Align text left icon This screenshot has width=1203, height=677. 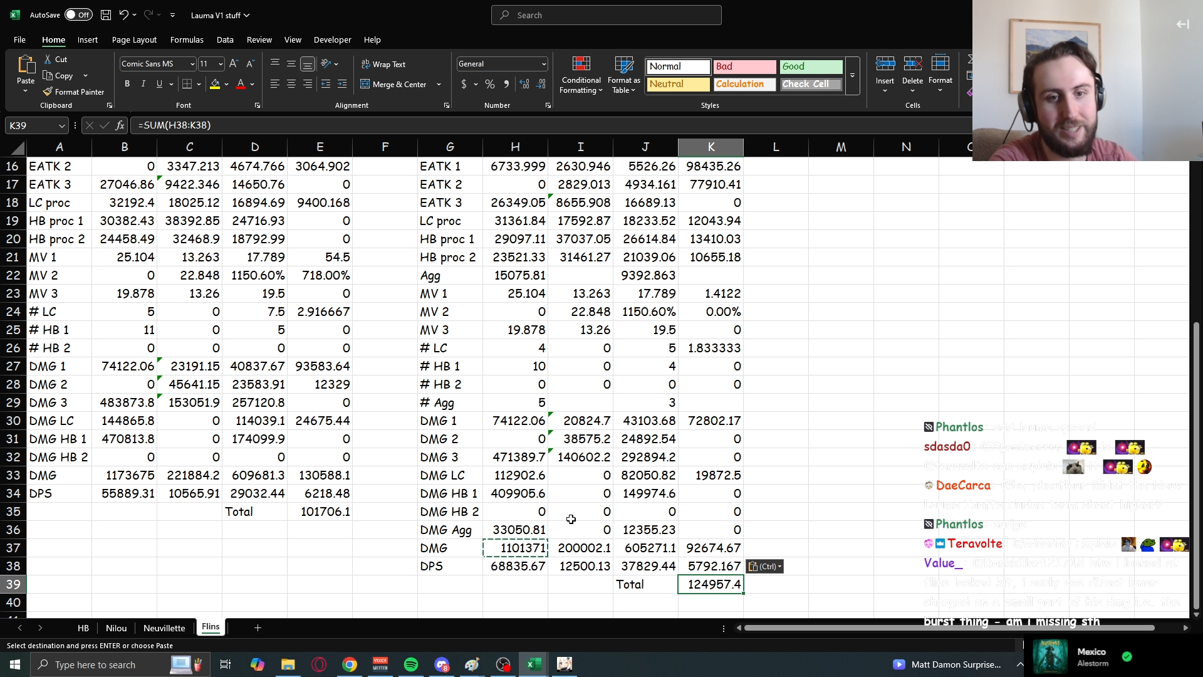(274, 84)
